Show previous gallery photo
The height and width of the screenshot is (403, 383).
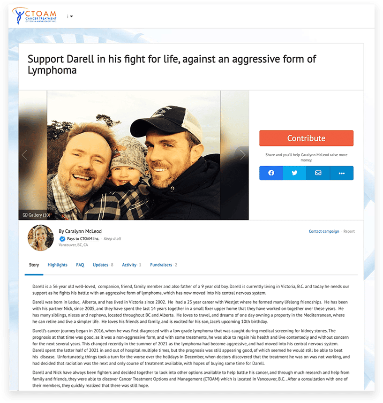(x=24, y=155)
